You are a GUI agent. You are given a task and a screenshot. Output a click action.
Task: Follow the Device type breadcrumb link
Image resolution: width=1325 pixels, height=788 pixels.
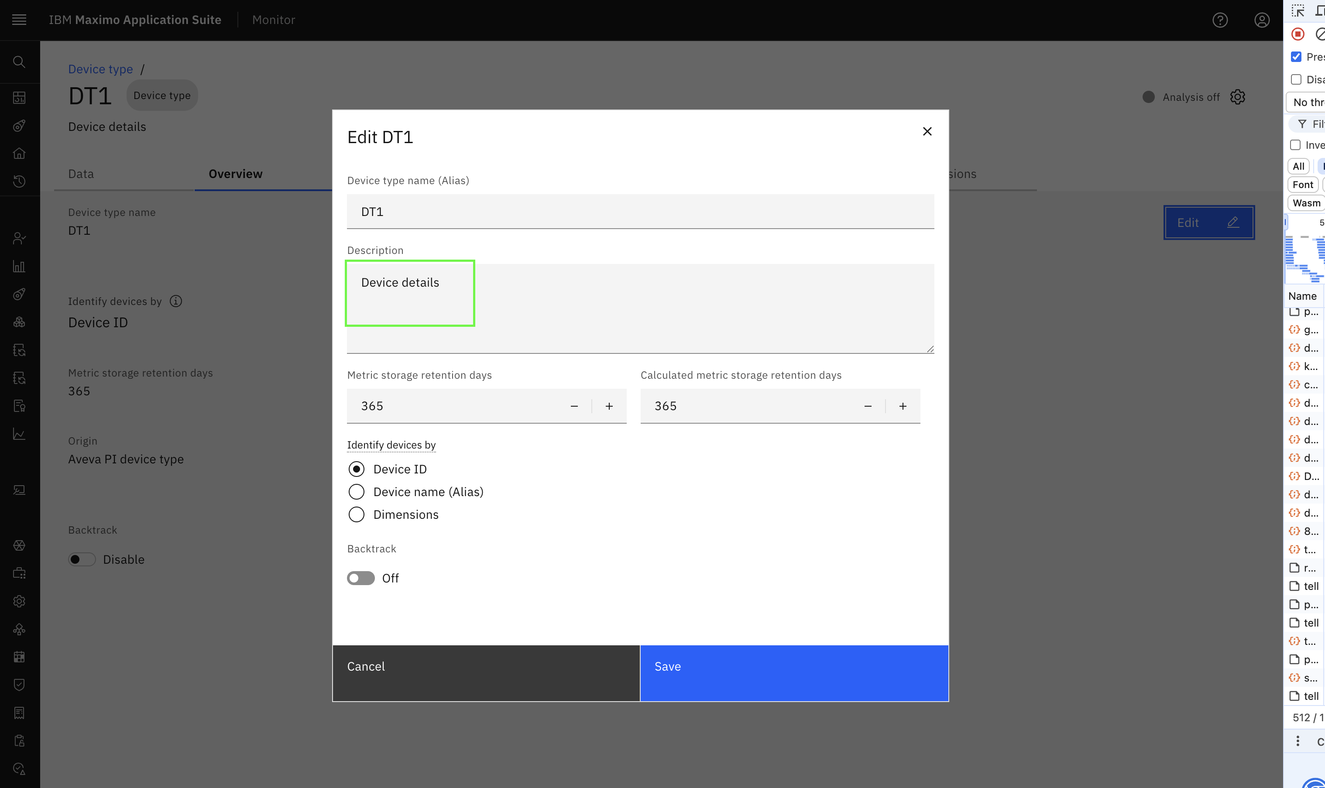click(100, 69)
